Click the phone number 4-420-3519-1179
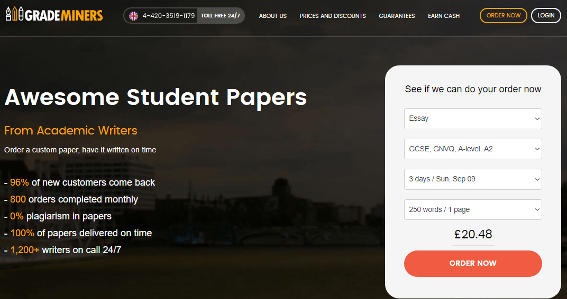Screen dimensions: 567x299 (x=169, y=16)
